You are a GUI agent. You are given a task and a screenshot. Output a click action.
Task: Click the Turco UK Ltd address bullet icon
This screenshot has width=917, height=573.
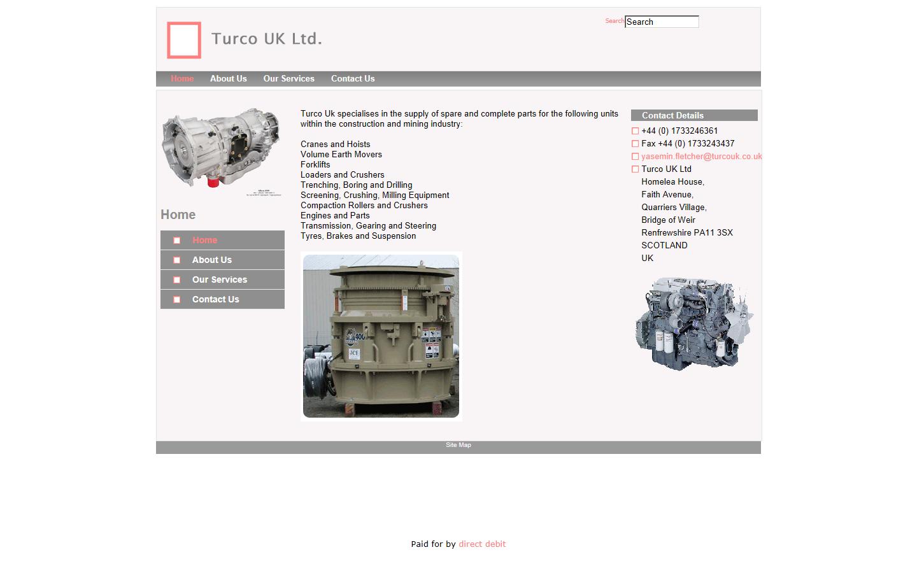(x=635, y=169)
